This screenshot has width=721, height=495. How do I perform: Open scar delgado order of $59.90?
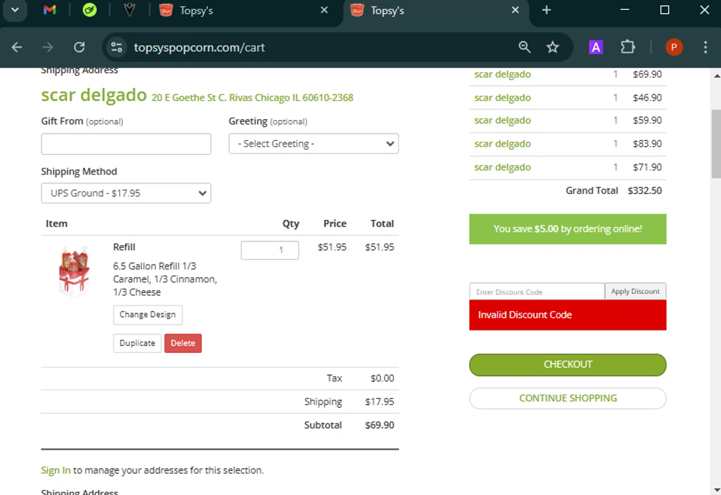[502, 121]
